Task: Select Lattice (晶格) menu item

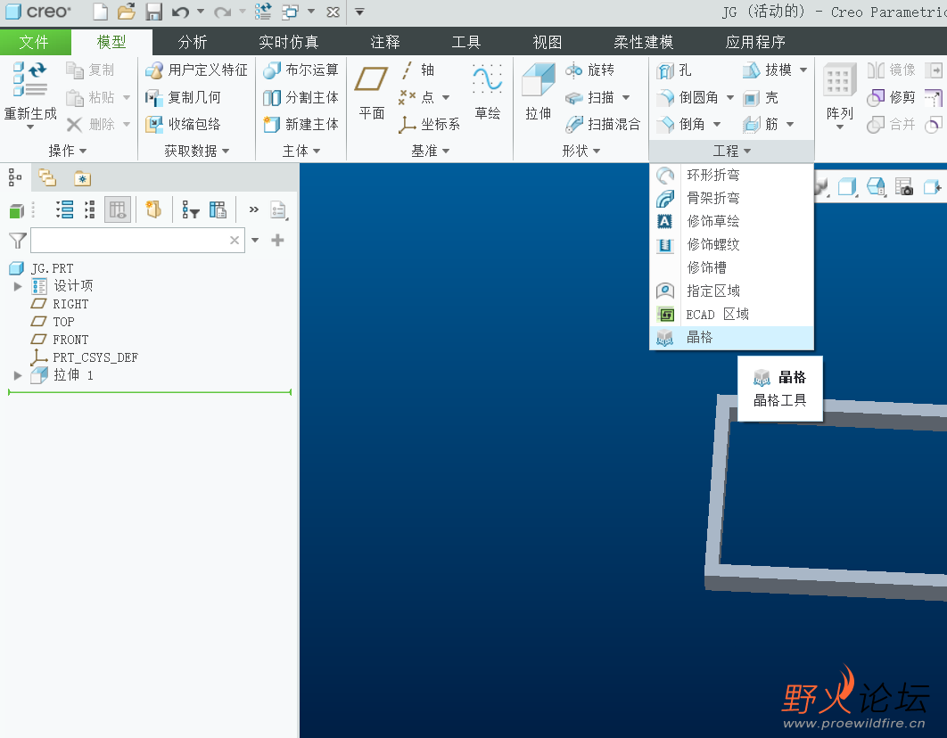Action: 731,338
